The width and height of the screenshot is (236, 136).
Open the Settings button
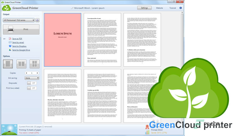pyautogui.click(x=144, y=8)
